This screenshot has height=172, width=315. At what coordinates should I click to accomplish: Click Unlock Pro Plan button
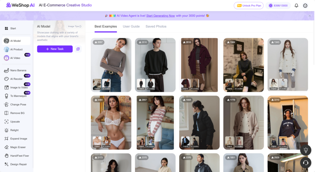pos(249,6)
